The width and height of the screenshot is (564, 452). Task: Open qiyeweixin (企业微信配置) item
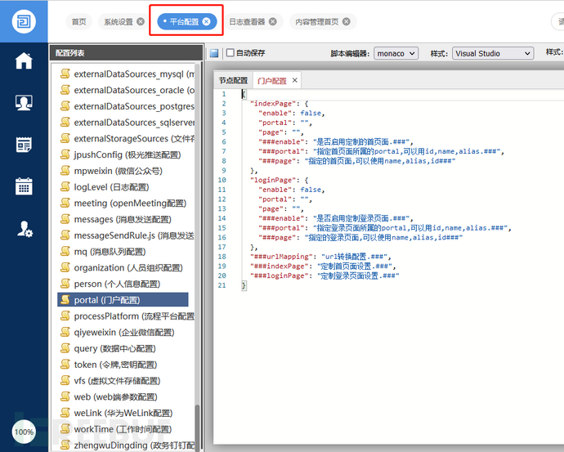click(123, 333)
